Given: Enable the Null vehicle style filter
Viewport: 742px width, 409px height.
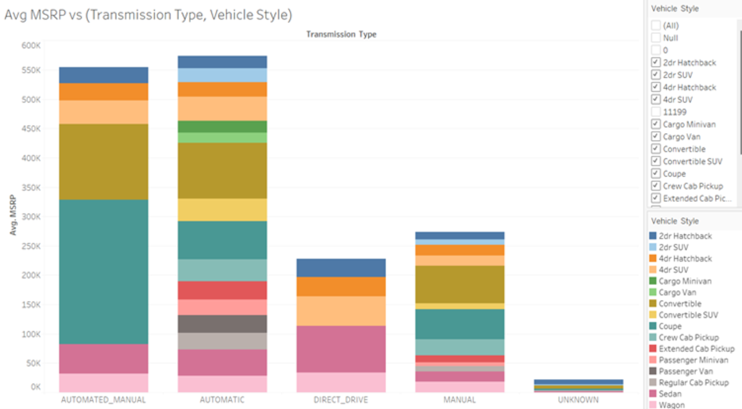Looking at the screenshot, I should pos(654,38).
